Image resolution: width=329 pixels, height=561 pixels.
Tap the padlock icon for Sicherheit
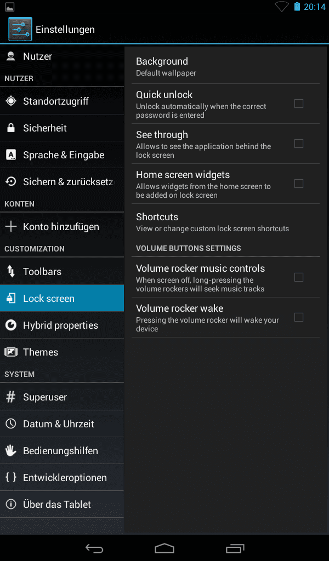point(11,128)
